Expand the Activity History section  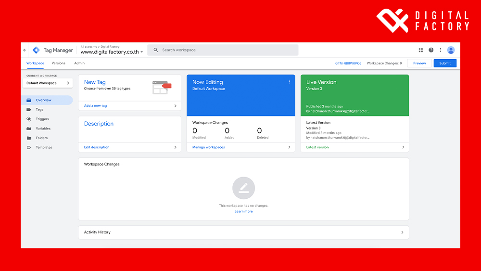coord(243,232)
